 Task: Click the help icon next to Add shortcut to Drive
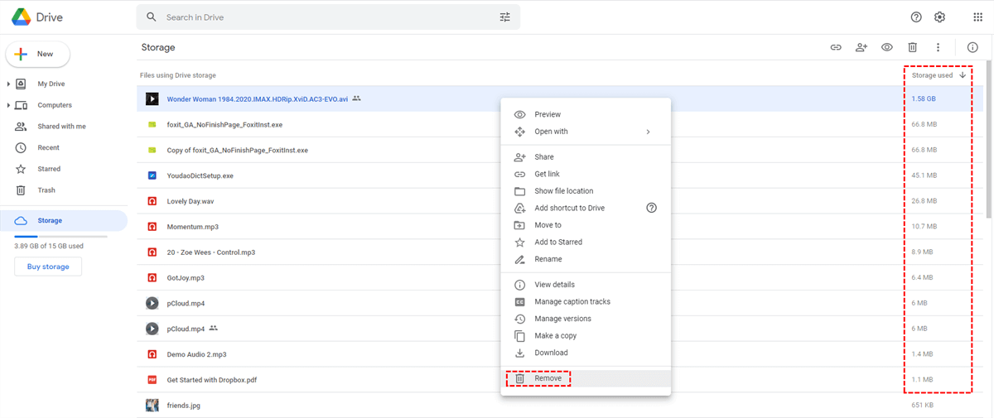click(651, 208)
